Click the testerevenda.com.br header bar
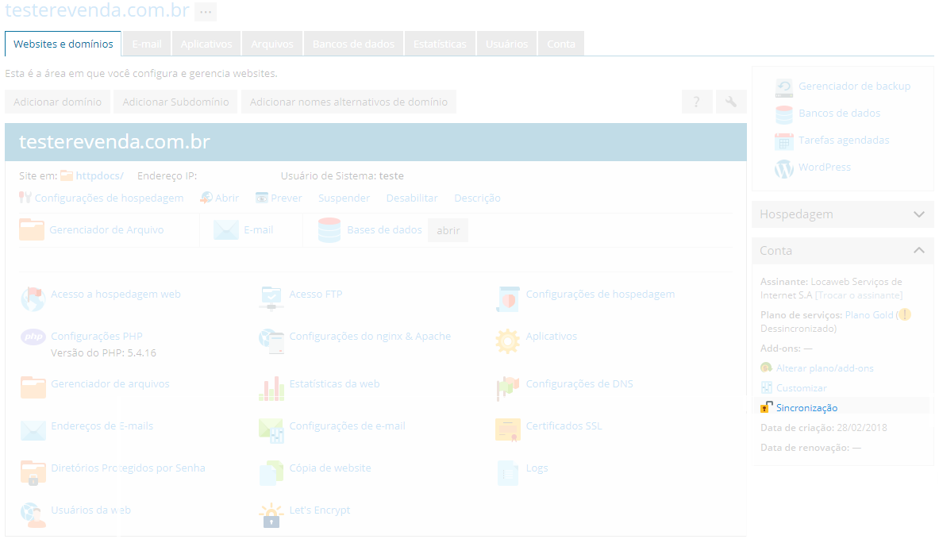The image size is (939, 543). pos(375,142)
